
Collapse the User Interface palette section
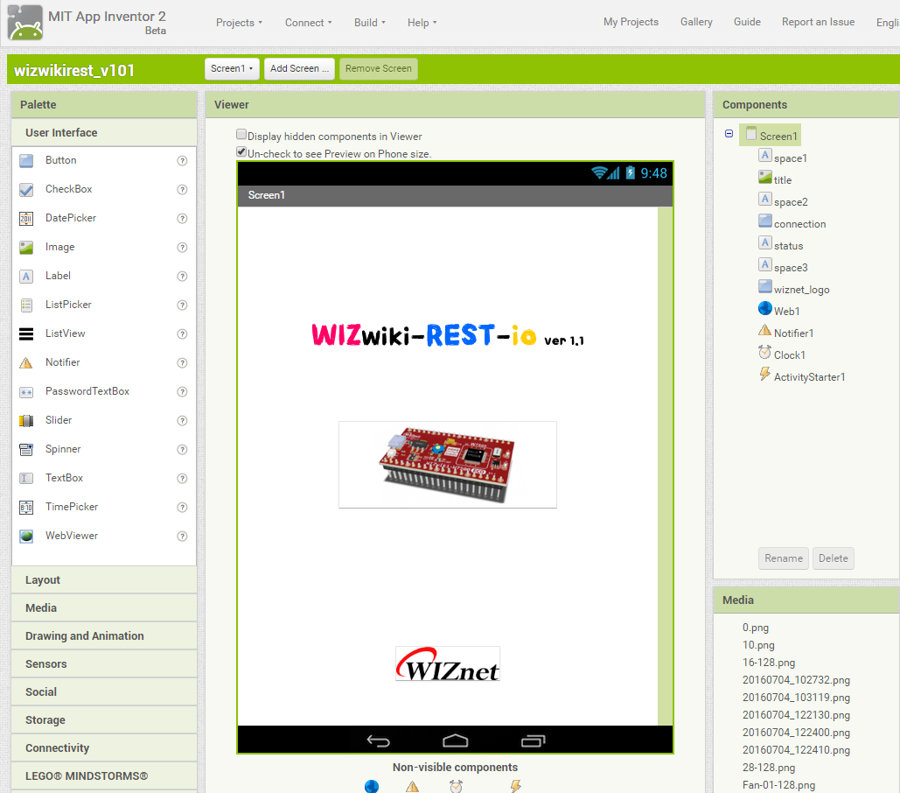coord(104,133)
